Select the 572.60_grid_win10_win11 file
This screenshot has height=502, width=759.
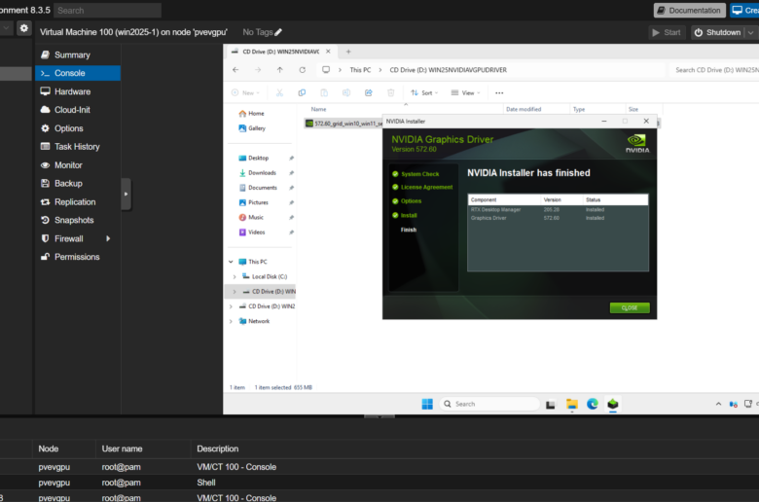[343, 124]
